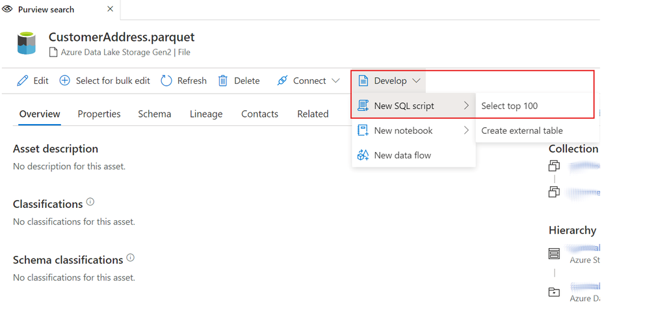Click the Collection heading
The width and height of the screenshot is (649, 326).
(574, 149)
